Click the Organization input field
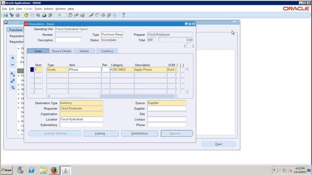Screen dimensions: 312x175 [x=81, y=114]
